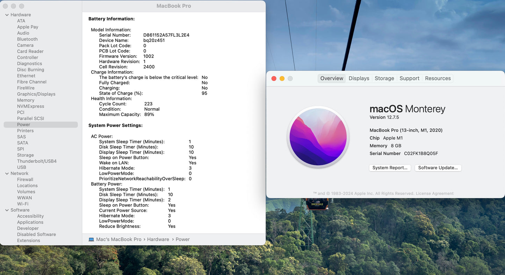Select Bluetooth in System Information sidebar
Viewport: 505px width, 275px height.
click(27, 39)
